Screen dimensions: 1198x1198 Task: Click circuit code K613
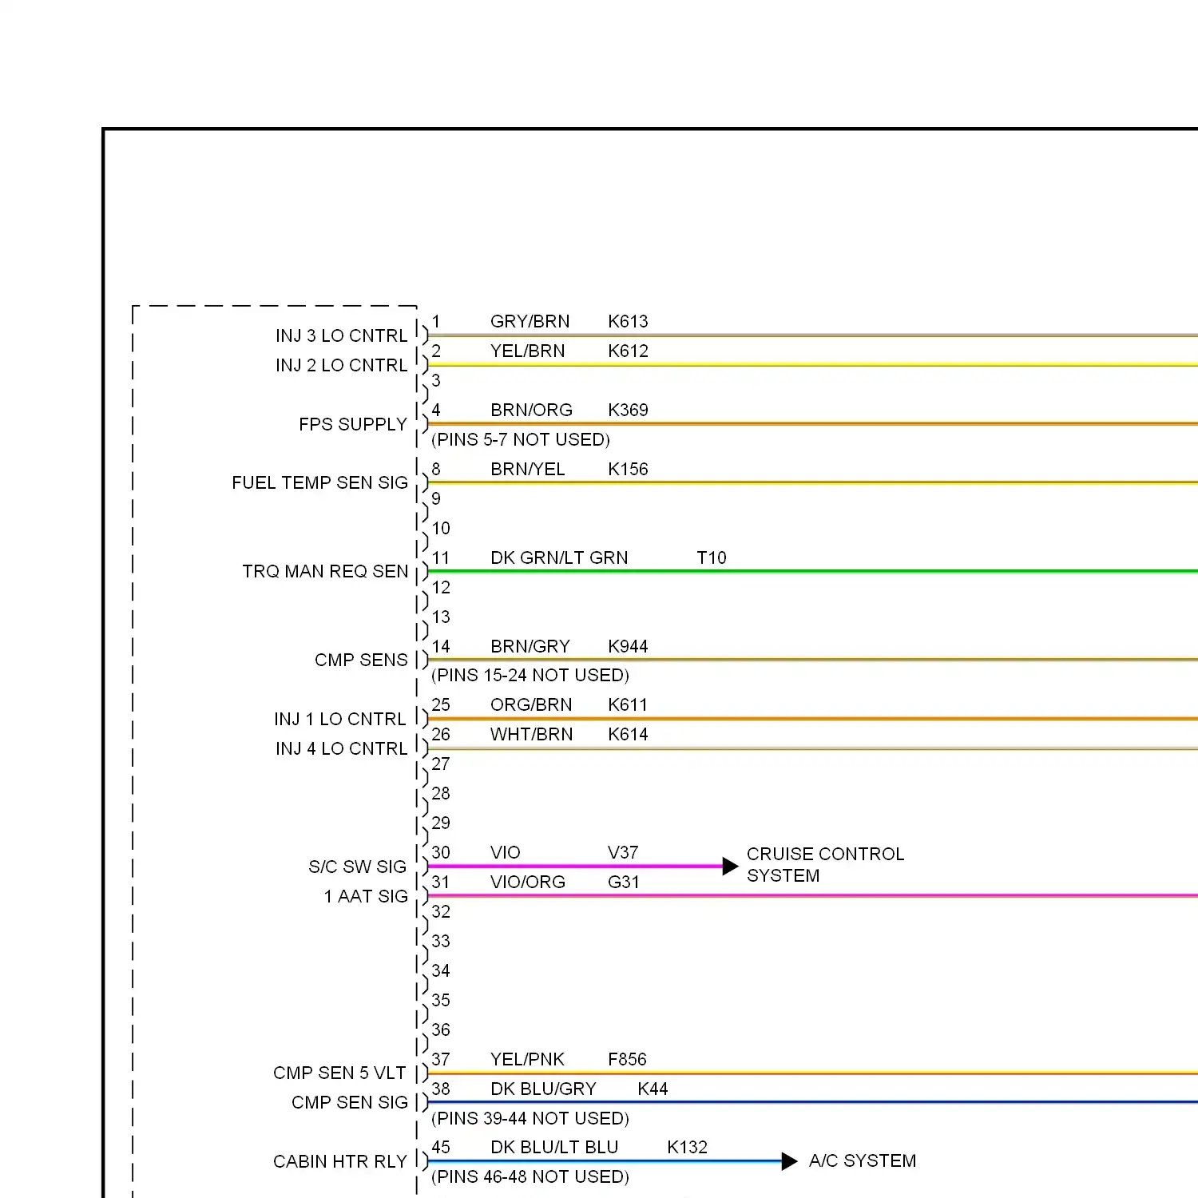pyautogui.click(x=628, y=321)
